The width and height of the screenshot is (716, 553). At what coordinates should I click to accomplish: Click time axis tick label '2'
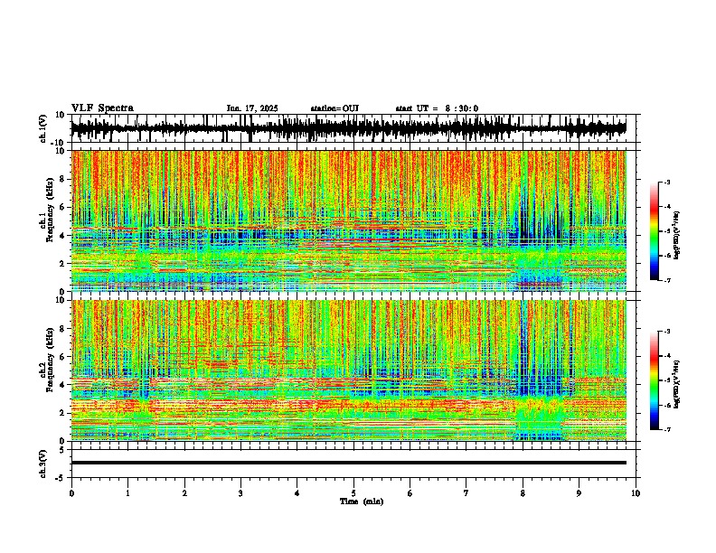point(184,493)
